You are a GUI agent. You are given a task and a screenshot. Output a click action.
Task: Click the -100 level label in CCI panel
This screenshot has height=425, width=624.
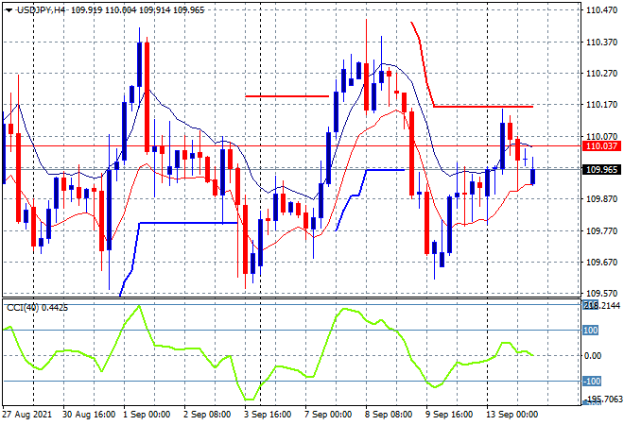pos(592,382)
